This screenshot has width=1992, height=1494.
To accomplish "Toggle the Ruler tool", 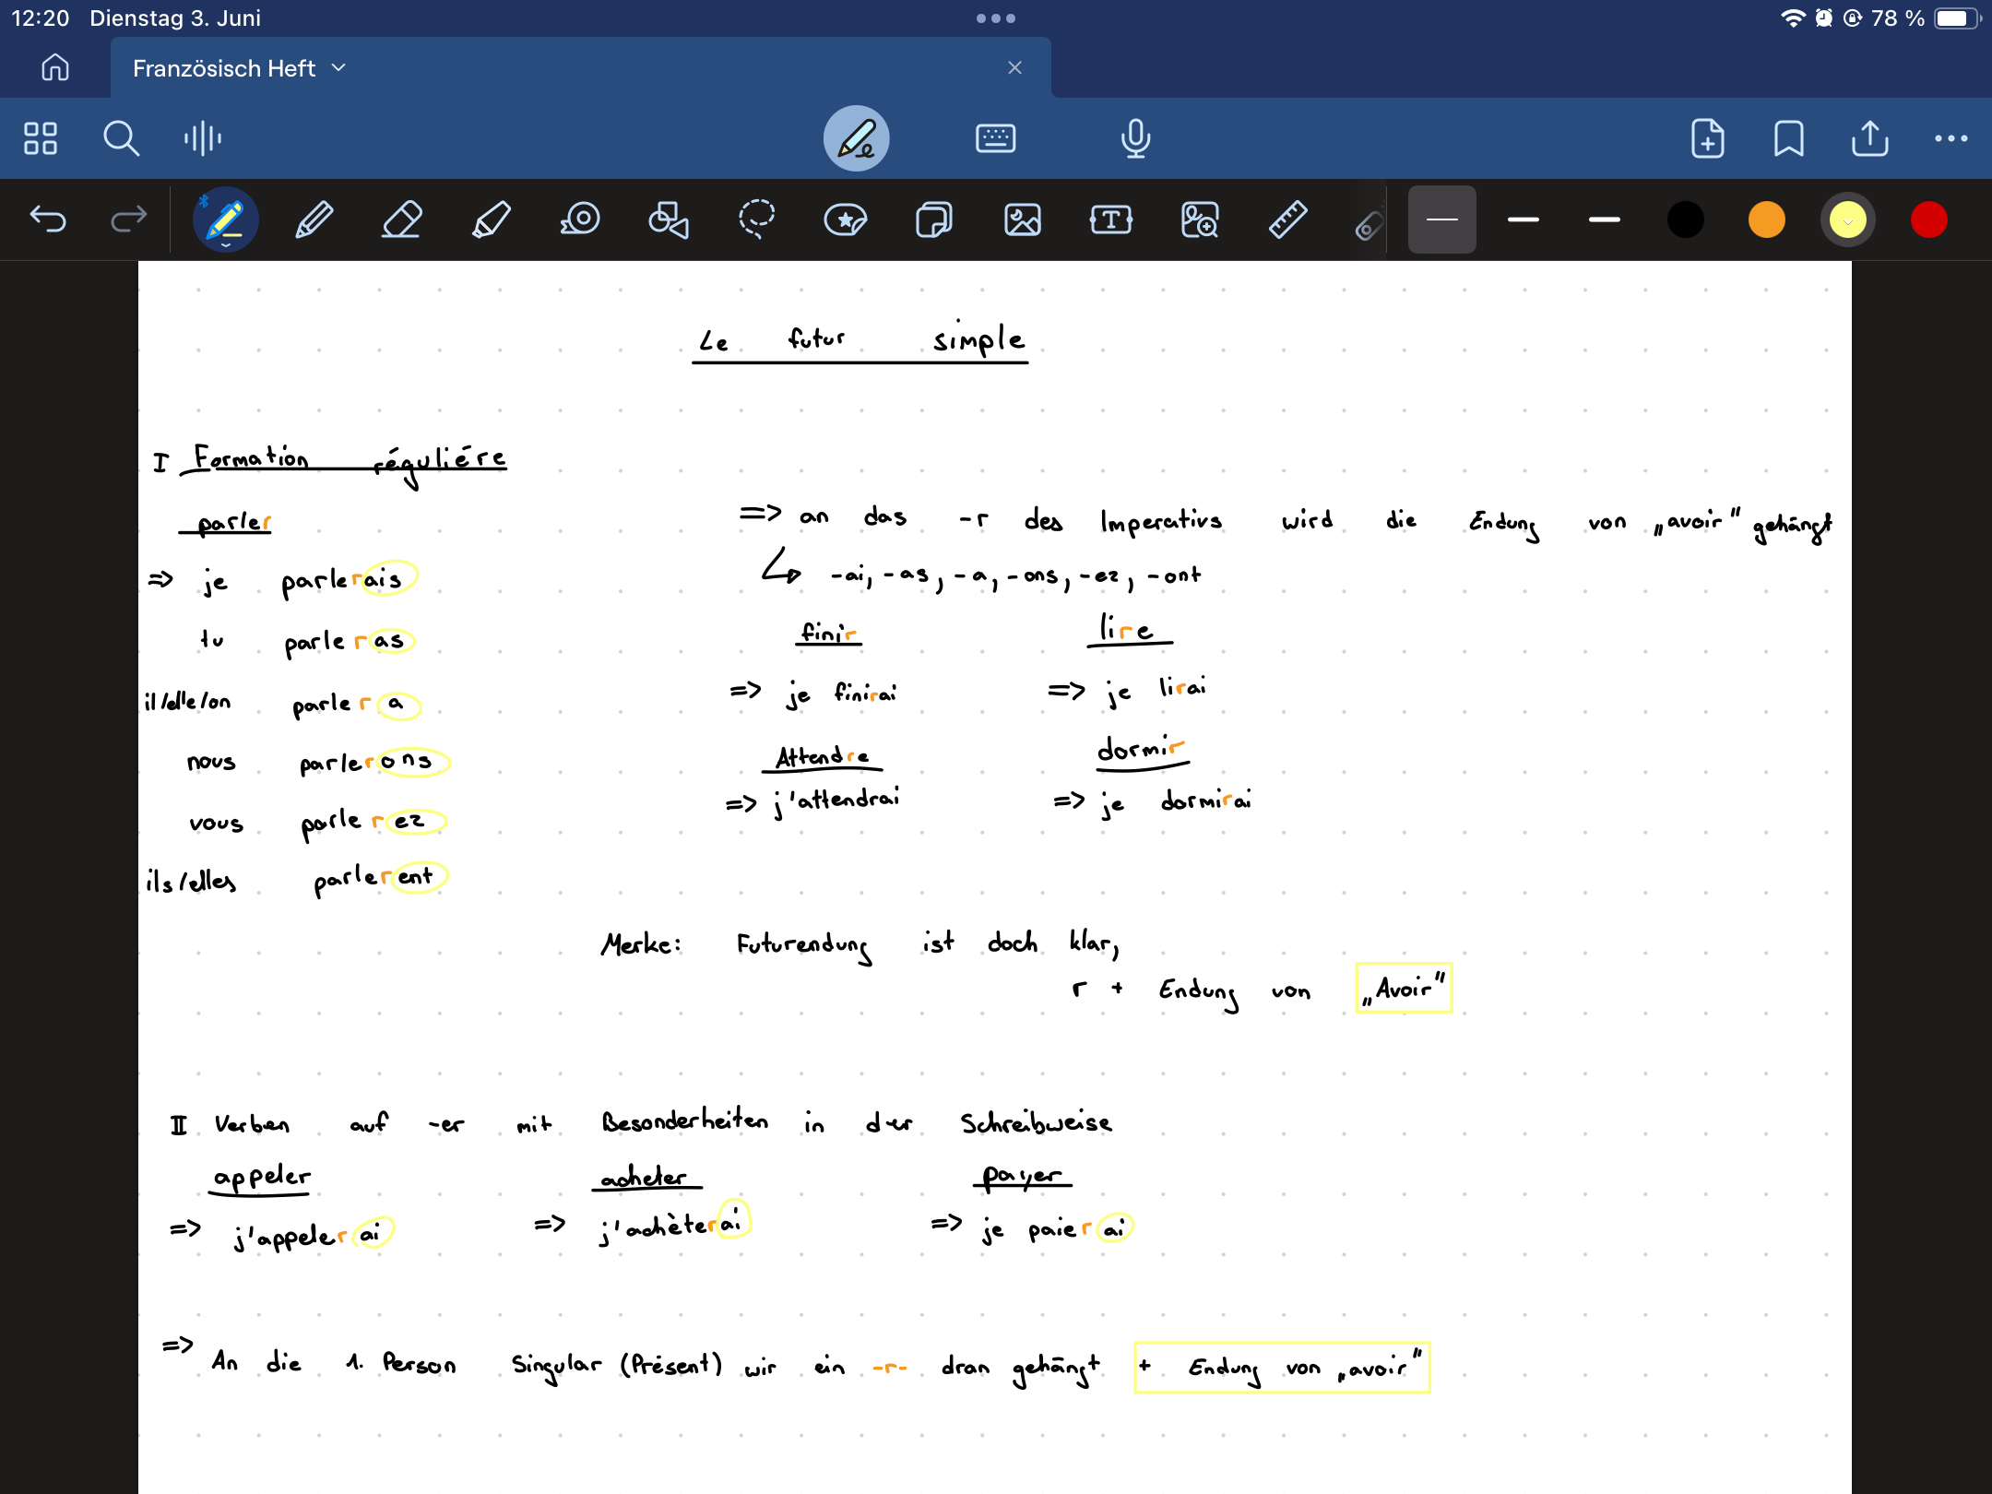I will click(x=1288, y=219).
